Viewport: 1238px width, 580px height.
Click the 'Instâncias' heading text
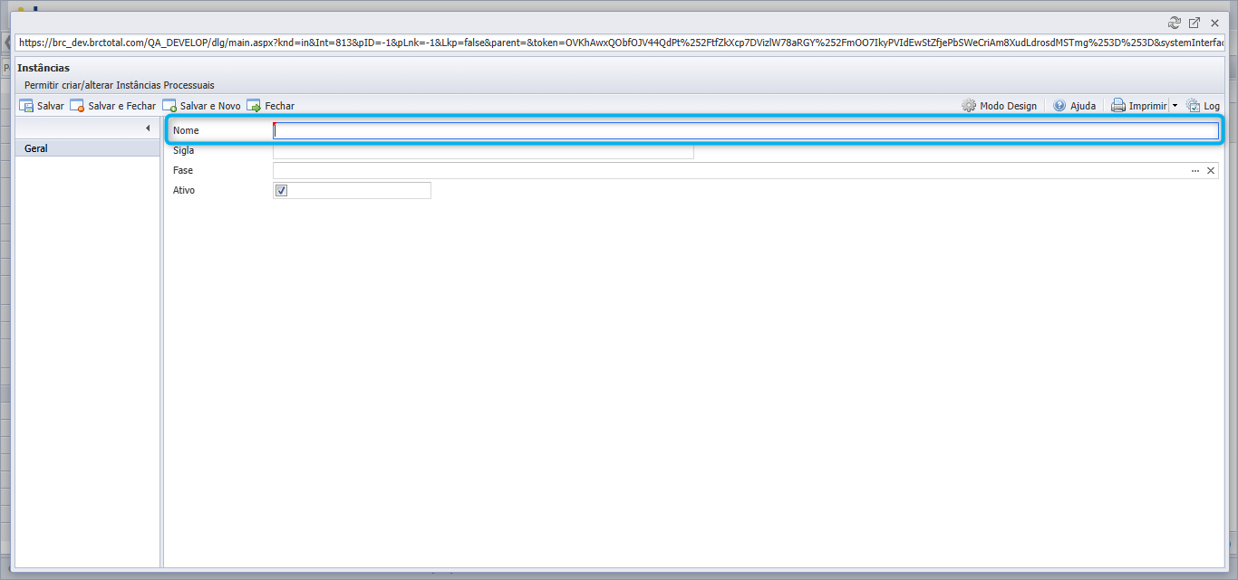[x=44, y=68]
